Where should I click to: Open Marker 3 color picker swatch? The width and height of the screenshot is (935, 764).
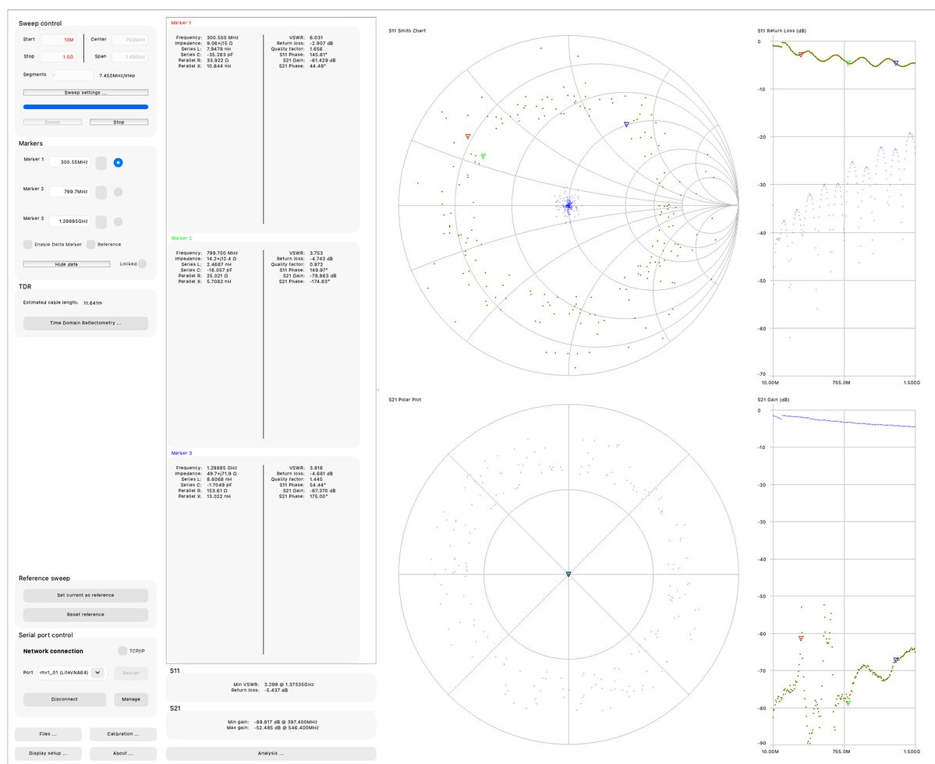[101, 221]
